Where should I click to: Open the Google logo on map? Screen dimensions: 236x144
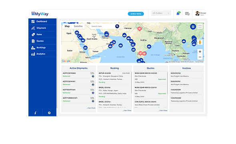(x=66, y=61)
